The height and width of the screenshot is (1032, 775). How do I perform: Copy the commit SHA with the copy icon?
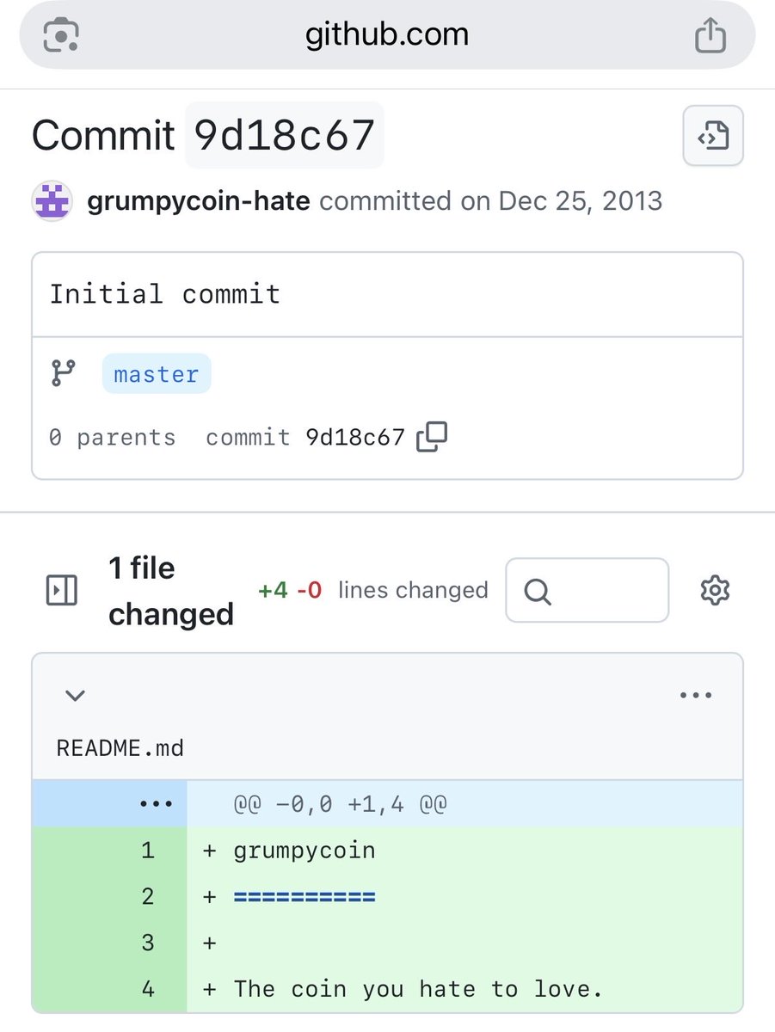tap(432, 437)
